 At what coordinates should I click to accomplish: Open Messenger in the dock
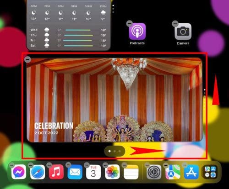(x=19, y=172)
